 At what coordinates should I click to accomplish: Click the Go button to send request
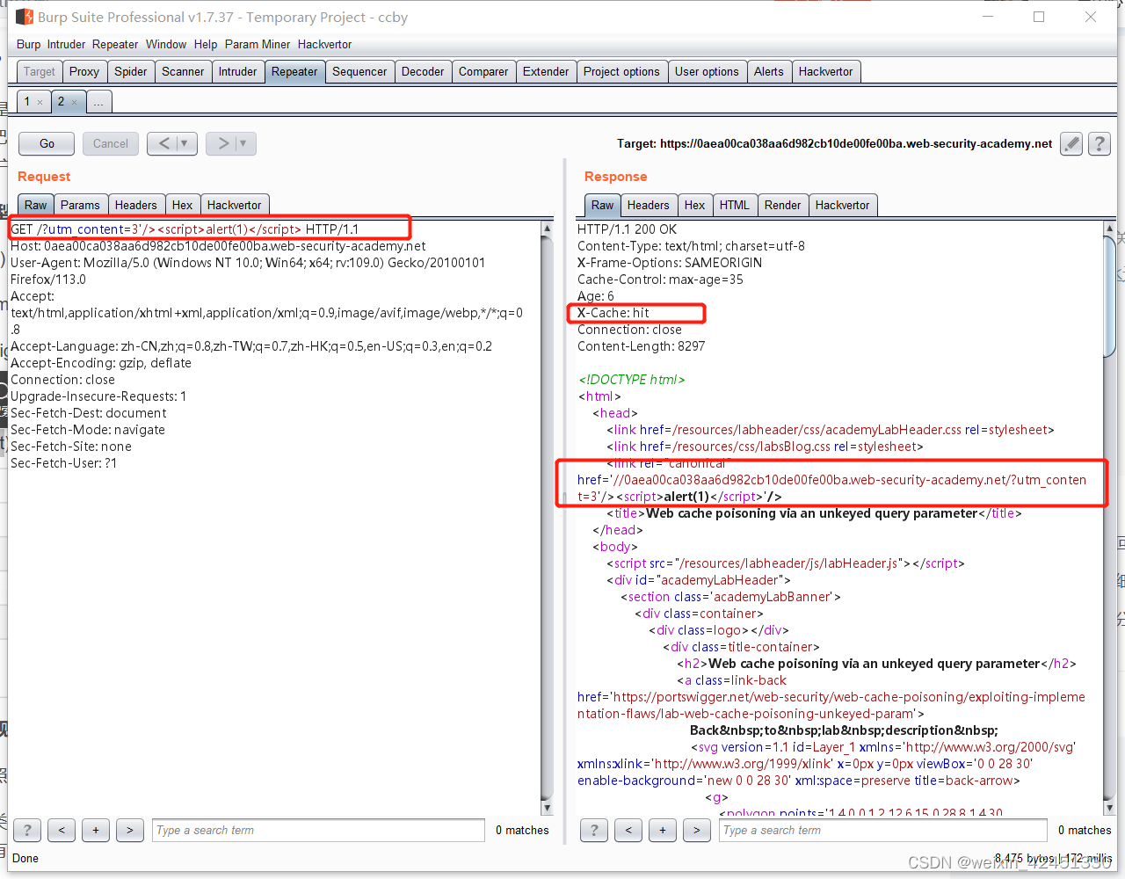47,143
